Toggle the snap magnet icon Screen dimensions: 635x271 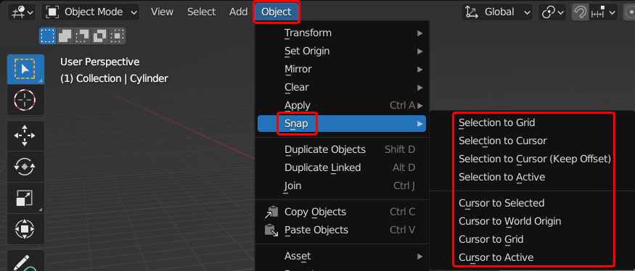pyautogui.click(x=580, y=12)
